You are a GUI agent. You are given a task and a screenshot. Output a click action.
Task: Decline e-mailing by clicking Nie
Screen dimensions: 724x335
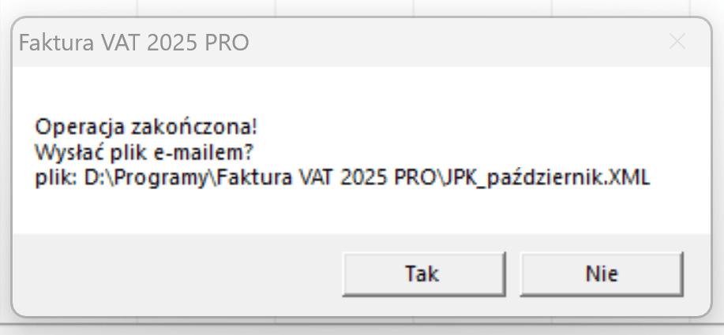602,274
